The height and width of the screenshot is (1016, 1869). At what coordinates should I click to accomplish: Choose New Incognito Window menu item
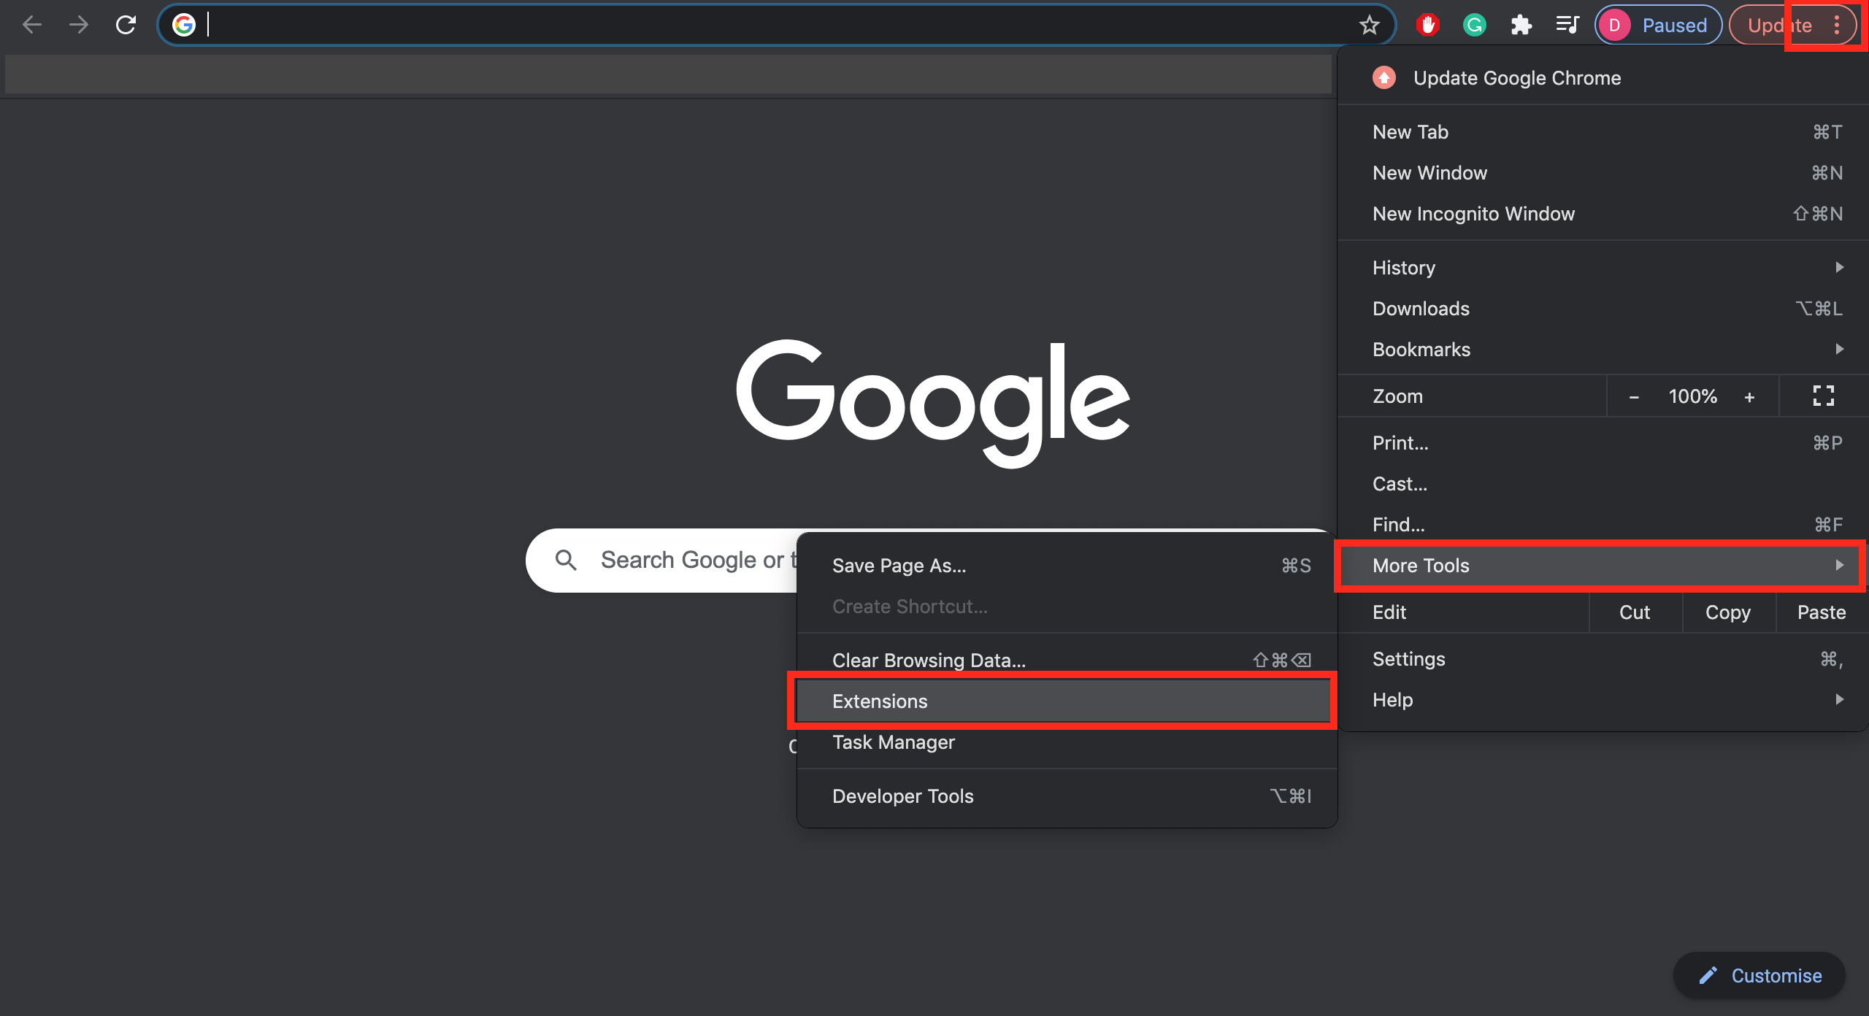tap(1473, 214)
